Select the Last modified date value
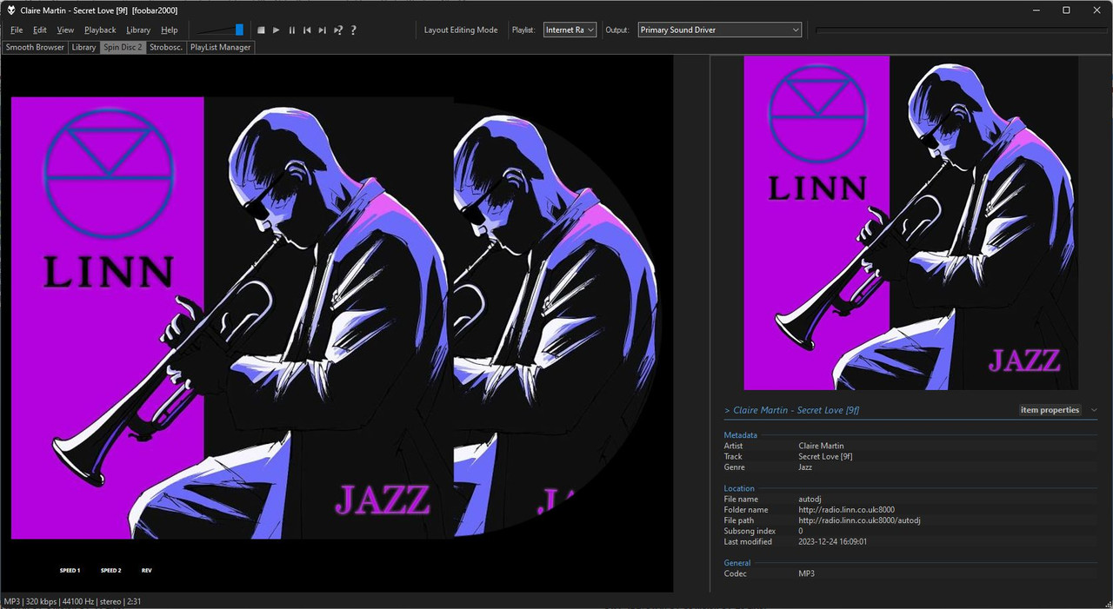 pos(832,542)
